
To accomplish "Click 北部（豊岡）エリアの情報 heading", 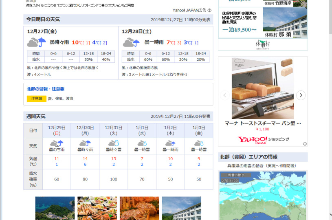I will tap(249, 157).
